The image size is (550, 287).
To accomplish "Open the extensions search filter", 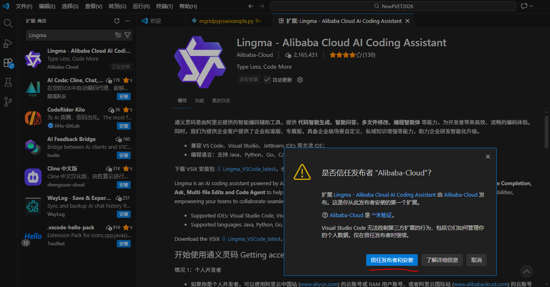I will click(127, 35).
